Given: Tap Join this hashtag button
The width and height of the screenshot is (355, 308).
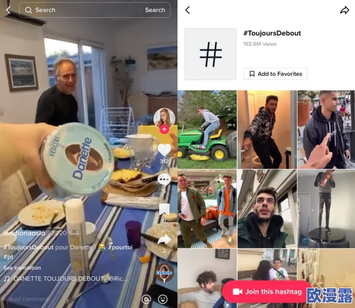Looking at the screenshot, I should (x=267, y=292).
